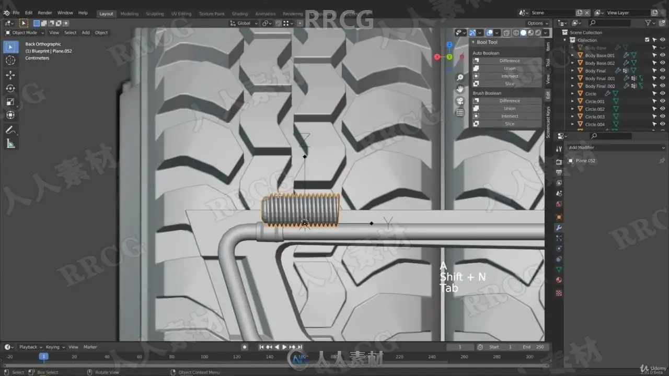
Task: Open World properties tab
Action: click(x=559, y=204)
